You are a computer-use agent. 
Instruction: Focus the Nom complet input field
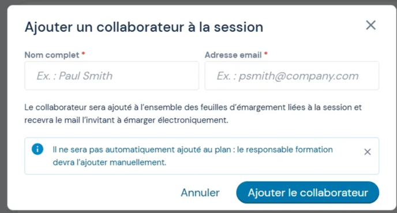(x=112, y=76)
